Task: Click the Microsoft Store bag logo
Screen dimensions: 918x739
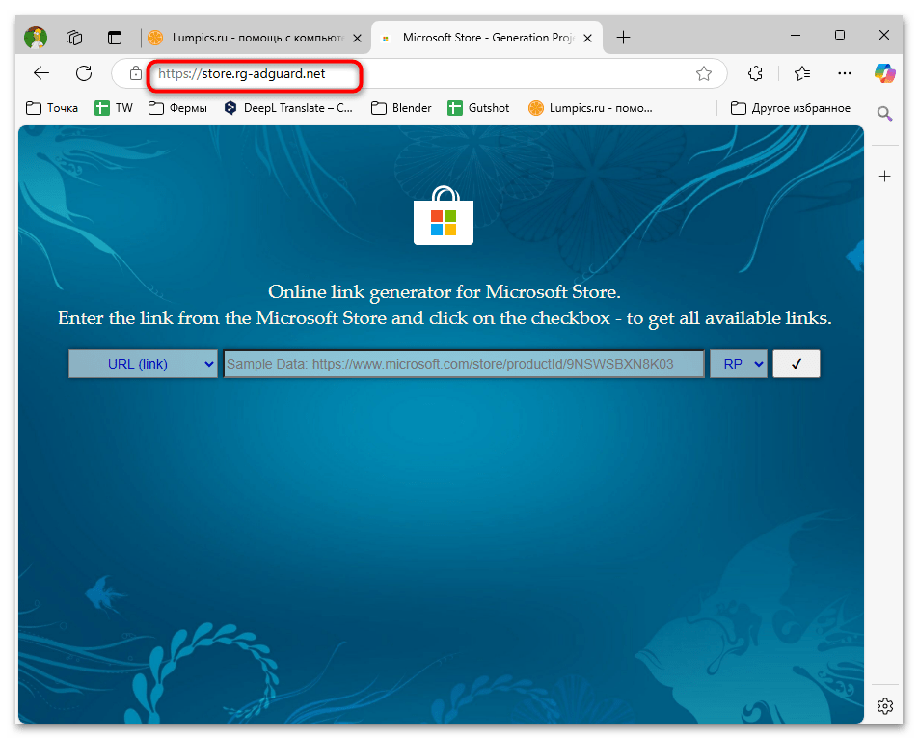Action: click(x=444, y=216)
